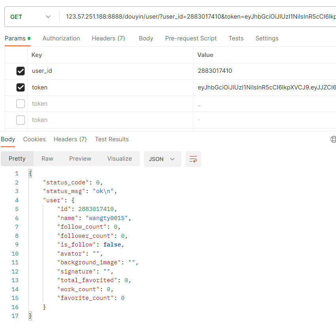Open the GET method dropdown
Screen dimensions: 336x330
pyautogui.click(x=30, y=17)
